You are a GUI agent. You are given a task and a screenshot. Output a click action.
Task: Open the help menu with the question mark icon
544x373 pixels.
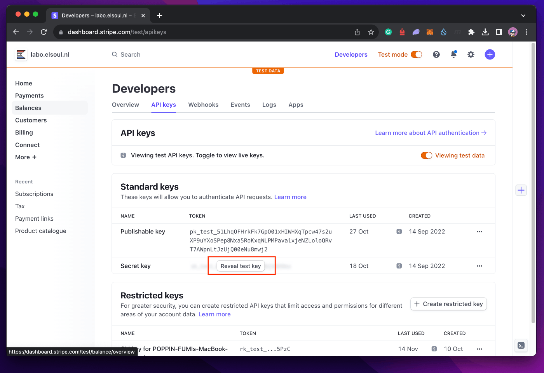(436, 54)
